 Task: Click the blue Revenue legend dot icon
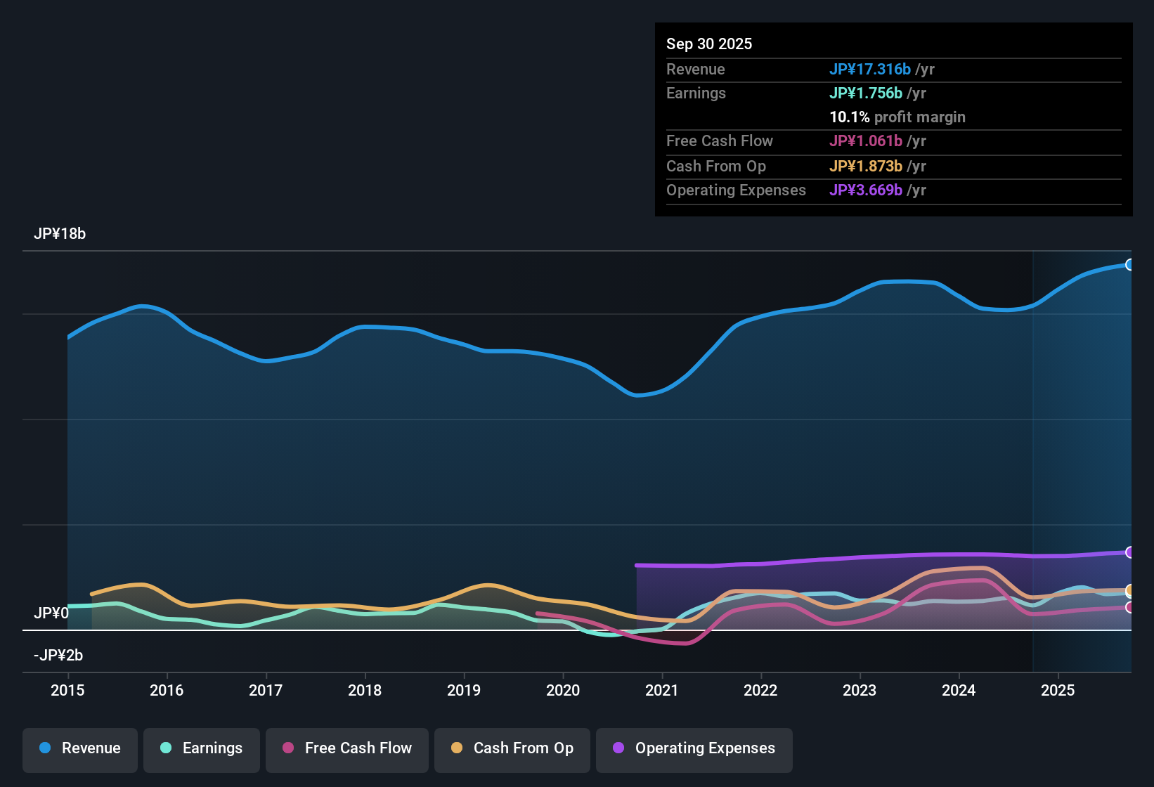[x=45, y=748]
